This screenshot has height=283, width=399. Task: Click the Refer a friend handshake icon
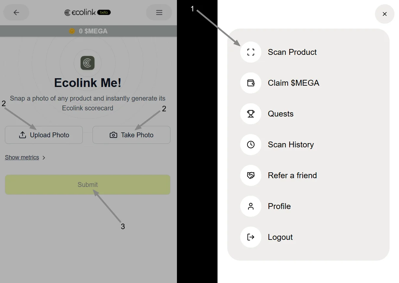[x=251, y=175]
